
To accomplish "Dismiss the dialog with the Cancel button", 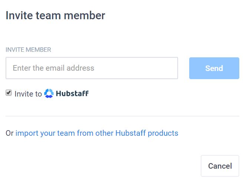I will (220, 166).
